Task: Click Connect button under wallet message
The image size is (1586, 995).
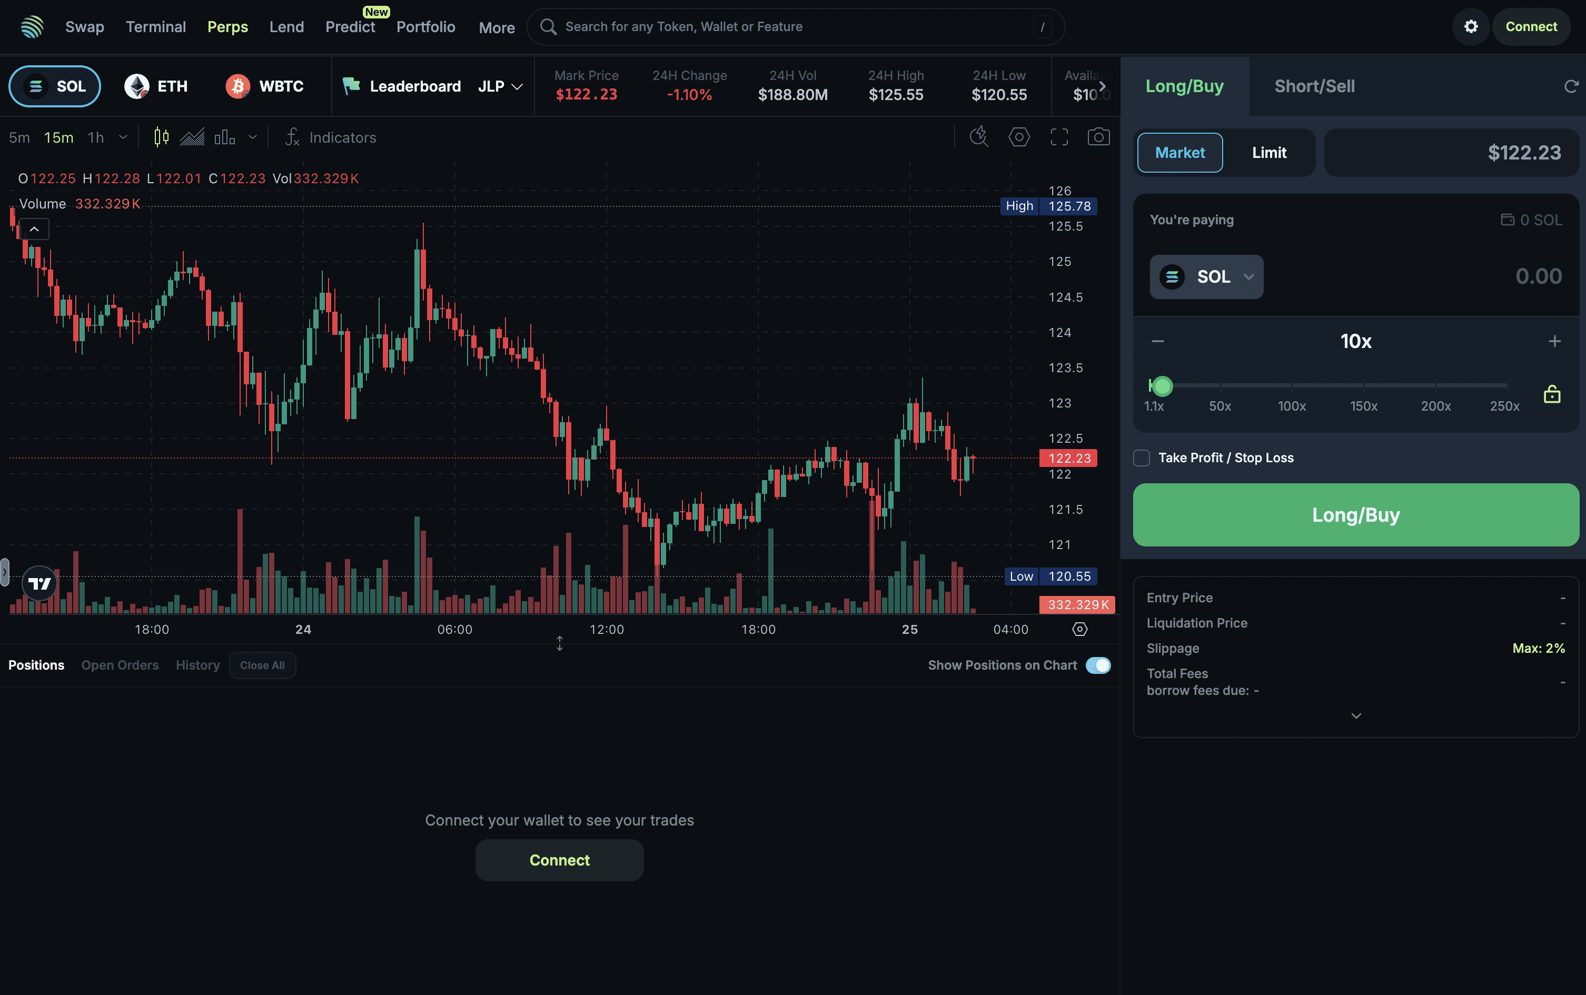Action: pyautogui.click(x=559, y=860)
